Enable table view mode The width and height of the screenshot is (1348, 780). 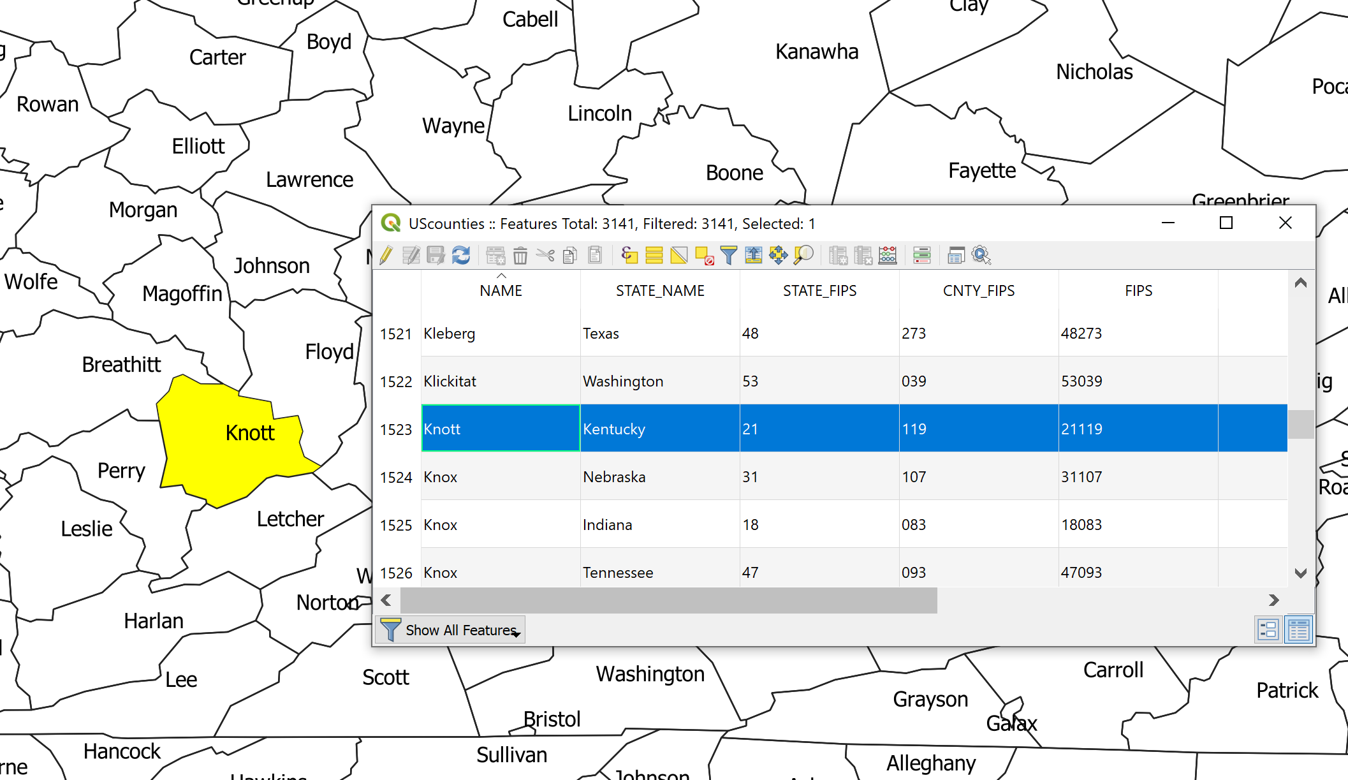[1300, 629]
